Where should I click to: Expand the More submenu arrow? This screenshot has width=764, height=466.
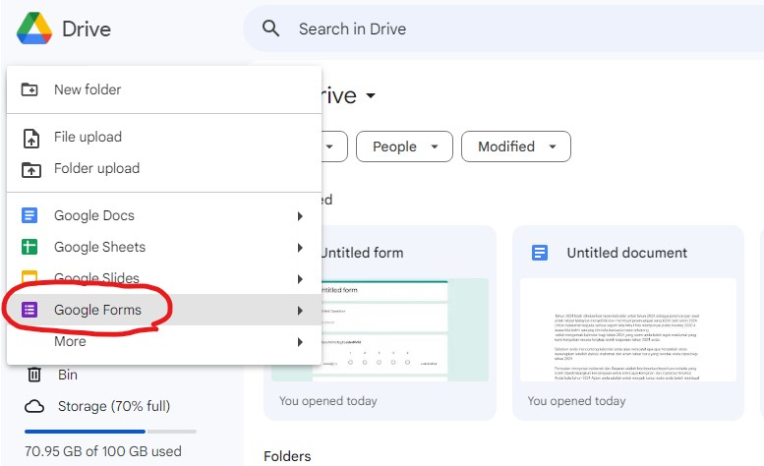tap(300, 342)
